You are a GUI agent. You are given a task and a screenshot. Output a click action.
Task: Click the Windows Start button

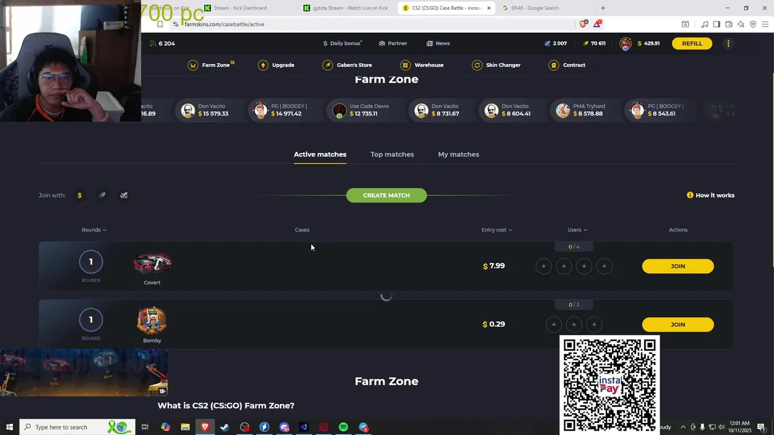coord(10,427)
